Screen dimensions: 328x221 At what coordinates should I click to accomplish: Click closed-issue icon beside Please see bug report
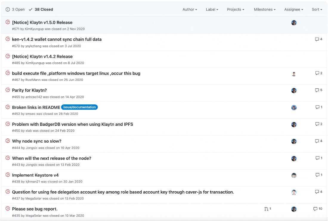pos(8,209)
